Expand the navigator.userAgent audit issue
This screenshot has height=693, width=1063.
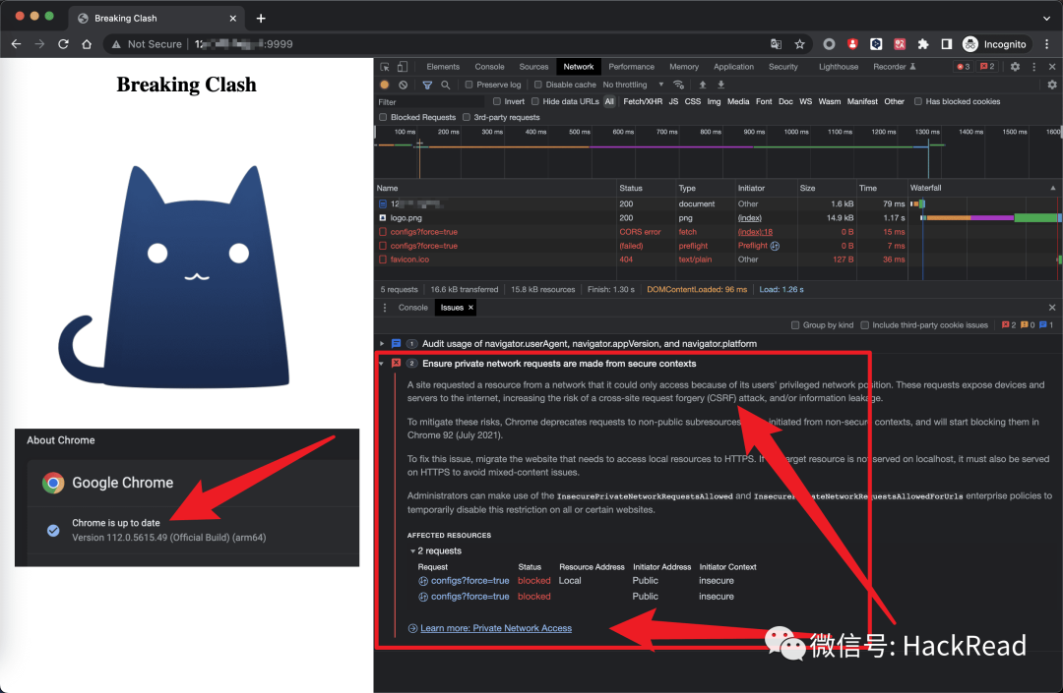(x=382, y=344)
